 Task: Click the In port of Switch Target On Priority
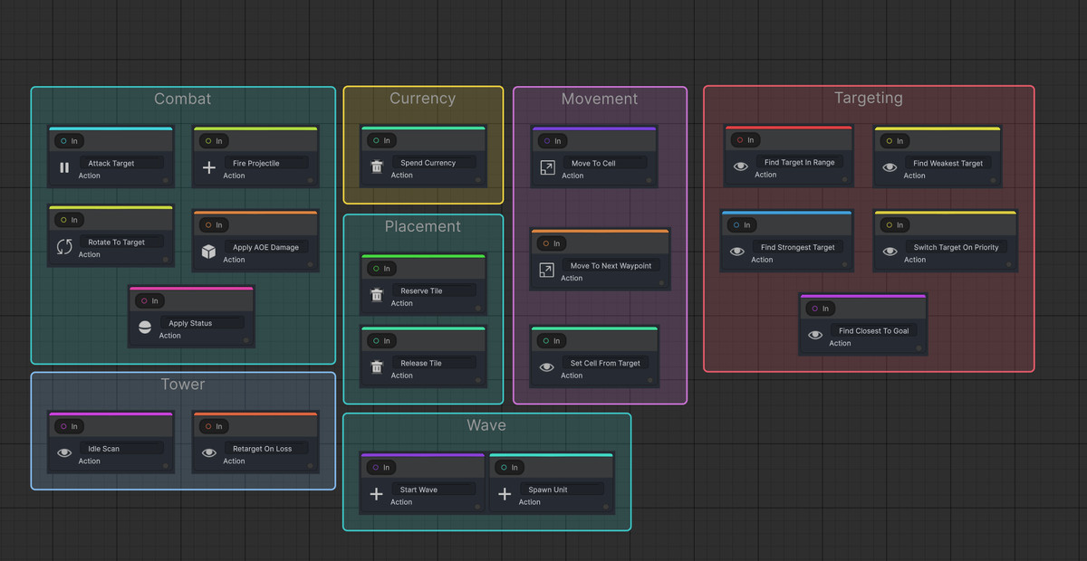click(x=893, y=225)
